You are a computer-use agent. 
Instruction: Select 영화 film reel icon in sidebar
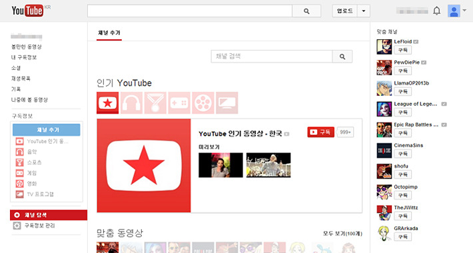[x=19, y=183]
